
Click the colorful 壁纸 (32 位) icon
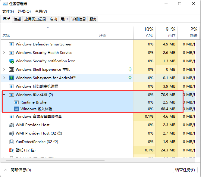pos(11,150)
